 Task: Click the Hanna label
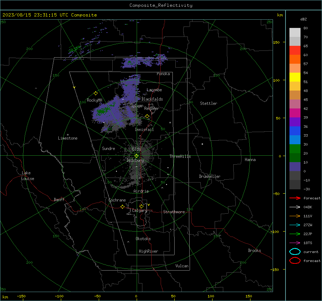pos(250,160)
